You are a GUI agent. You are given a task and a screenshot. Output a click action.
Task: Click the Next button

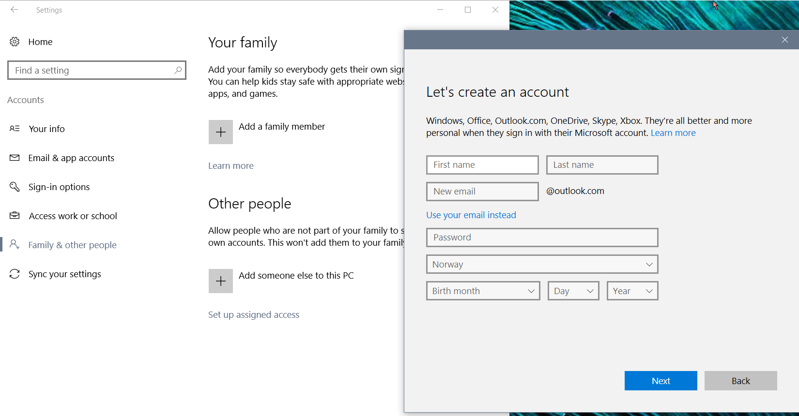(661, 381)
